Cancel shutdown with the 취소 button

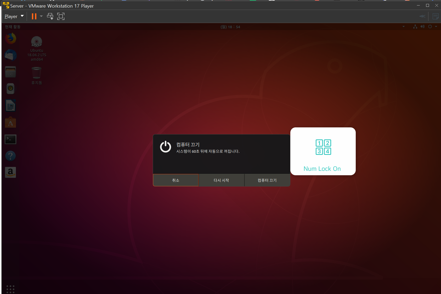tap(176, 180)
